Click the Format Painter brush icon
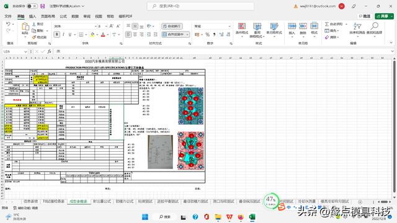397x223 pixels. click(x=34, y=37)
